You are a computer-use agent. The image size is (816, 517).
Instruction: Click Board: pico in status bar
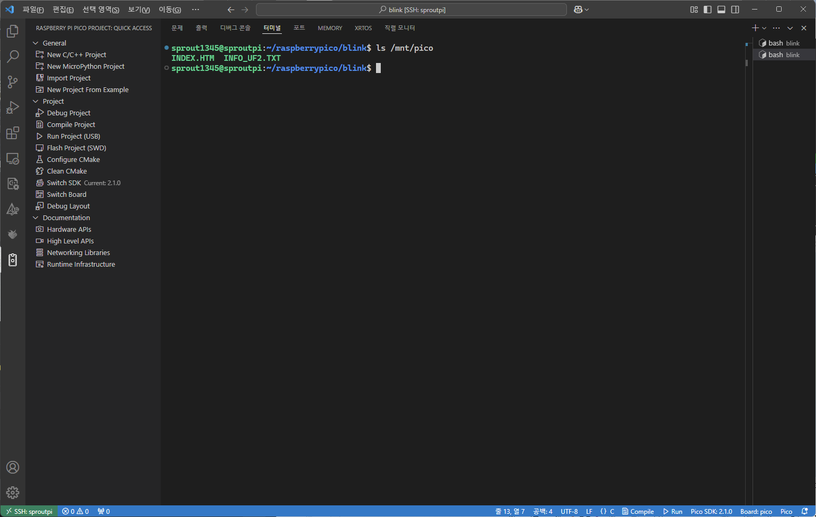756,511
